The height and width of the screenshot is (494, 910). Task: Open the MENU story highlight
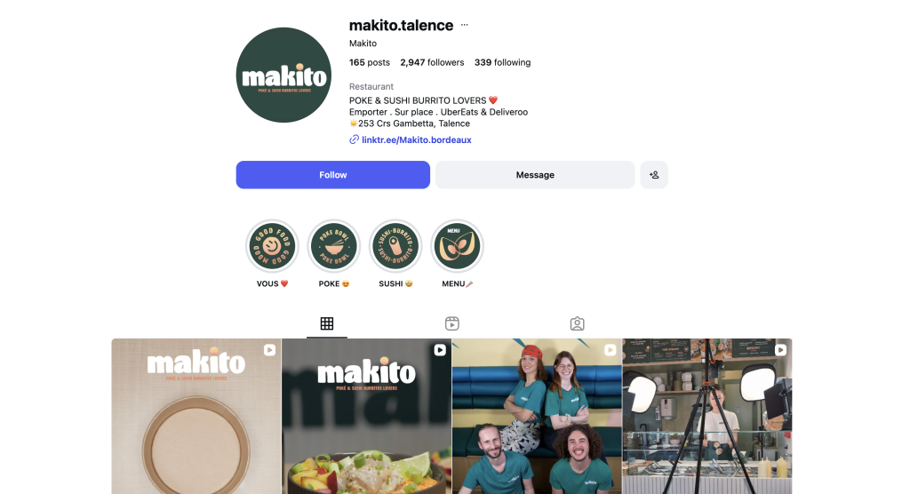coord(457,246)
